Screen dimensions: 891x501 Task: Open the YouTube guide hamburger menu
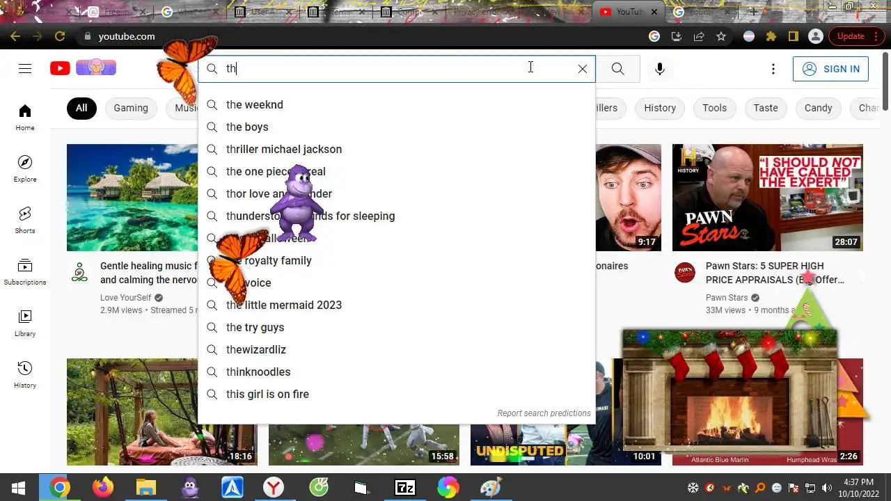(25, 68)
